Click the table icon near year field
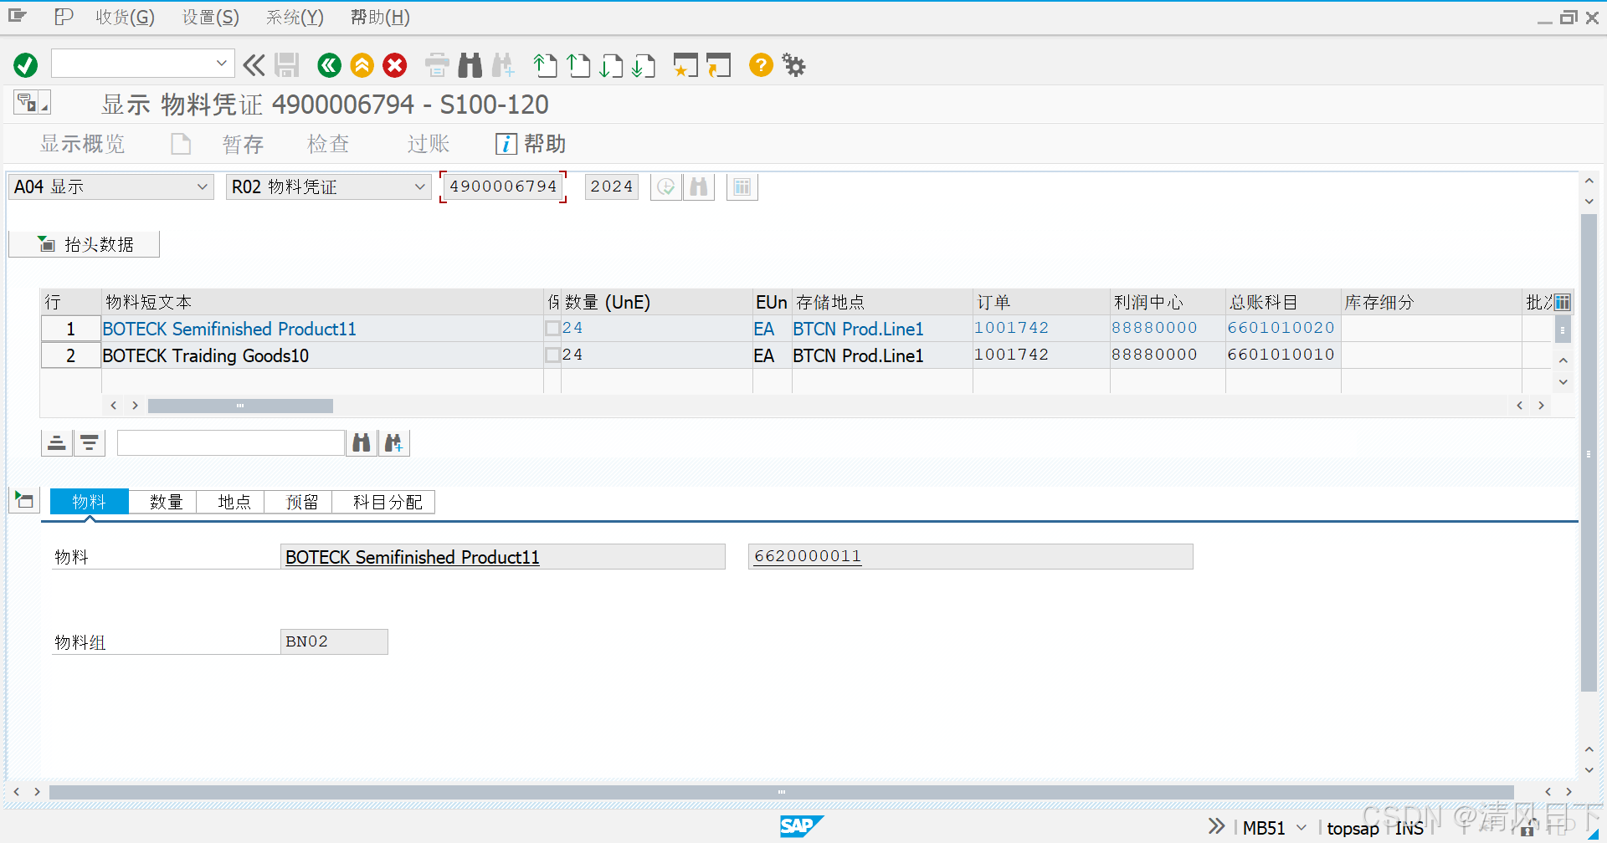 pyautogui.click(x=742, y=186)
